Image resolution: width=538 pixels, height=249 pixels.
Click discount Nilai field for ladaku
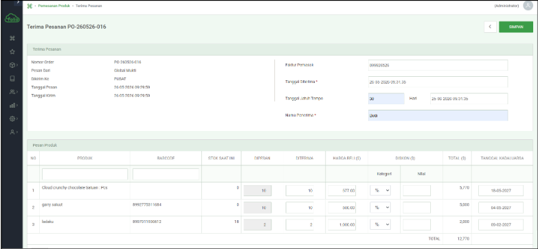coord(416,224)
